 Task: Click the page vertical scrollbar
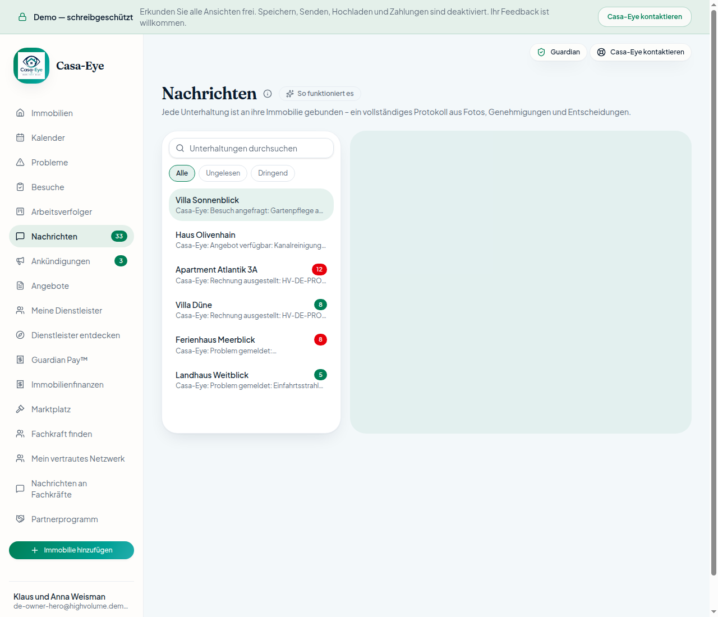[714, 292]
